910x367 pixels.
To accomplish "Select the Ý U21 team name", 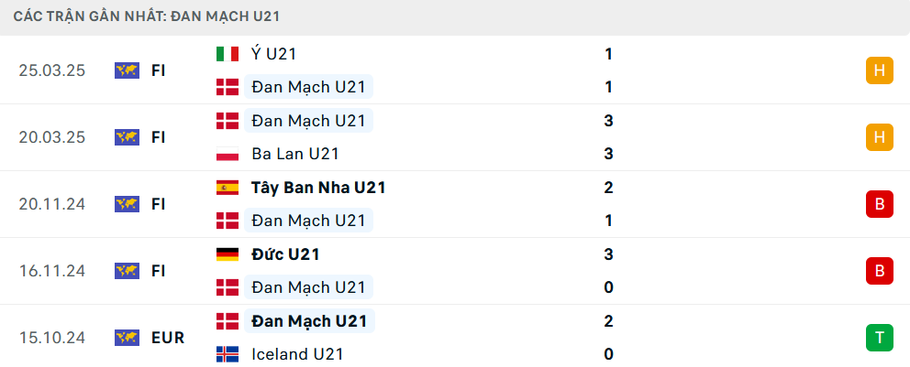I will pyautogui.click(x=274, y=54).
